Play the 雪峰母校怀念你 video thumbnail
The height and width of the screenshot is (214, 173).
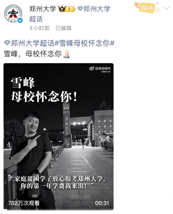59,137
